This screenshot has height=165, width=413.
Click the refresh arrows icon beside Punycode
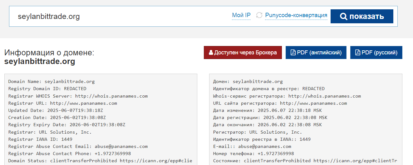259,15
